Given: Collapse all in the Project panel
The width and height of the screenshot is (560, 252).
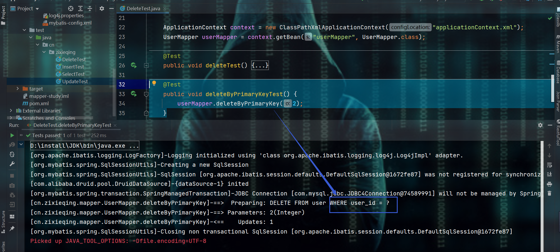Looking at the screenshot, I should [x=90, y=8].
